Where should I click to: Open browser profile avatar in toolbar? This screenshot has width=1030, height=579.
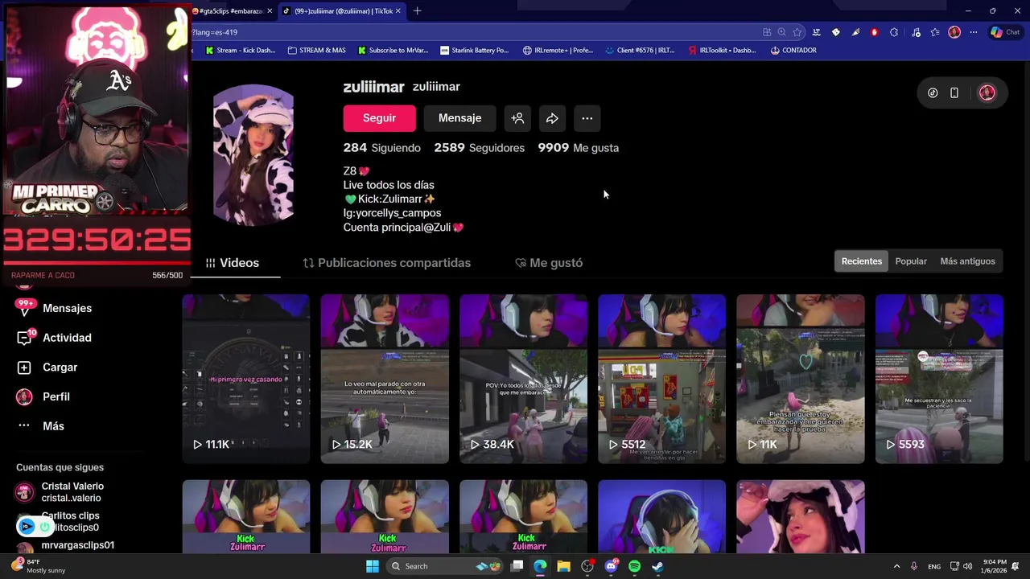[954, 32]
